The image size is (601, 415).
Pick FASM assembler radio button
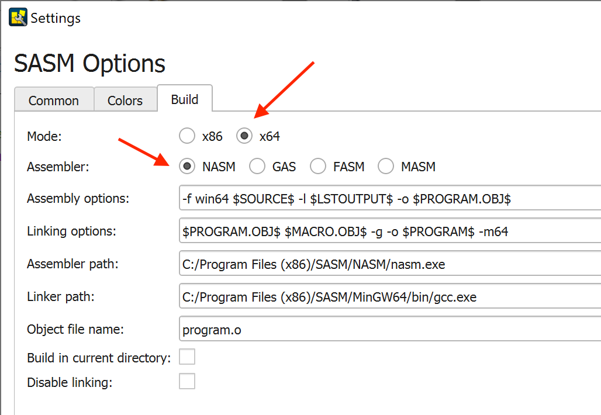[x=318, y=167]
